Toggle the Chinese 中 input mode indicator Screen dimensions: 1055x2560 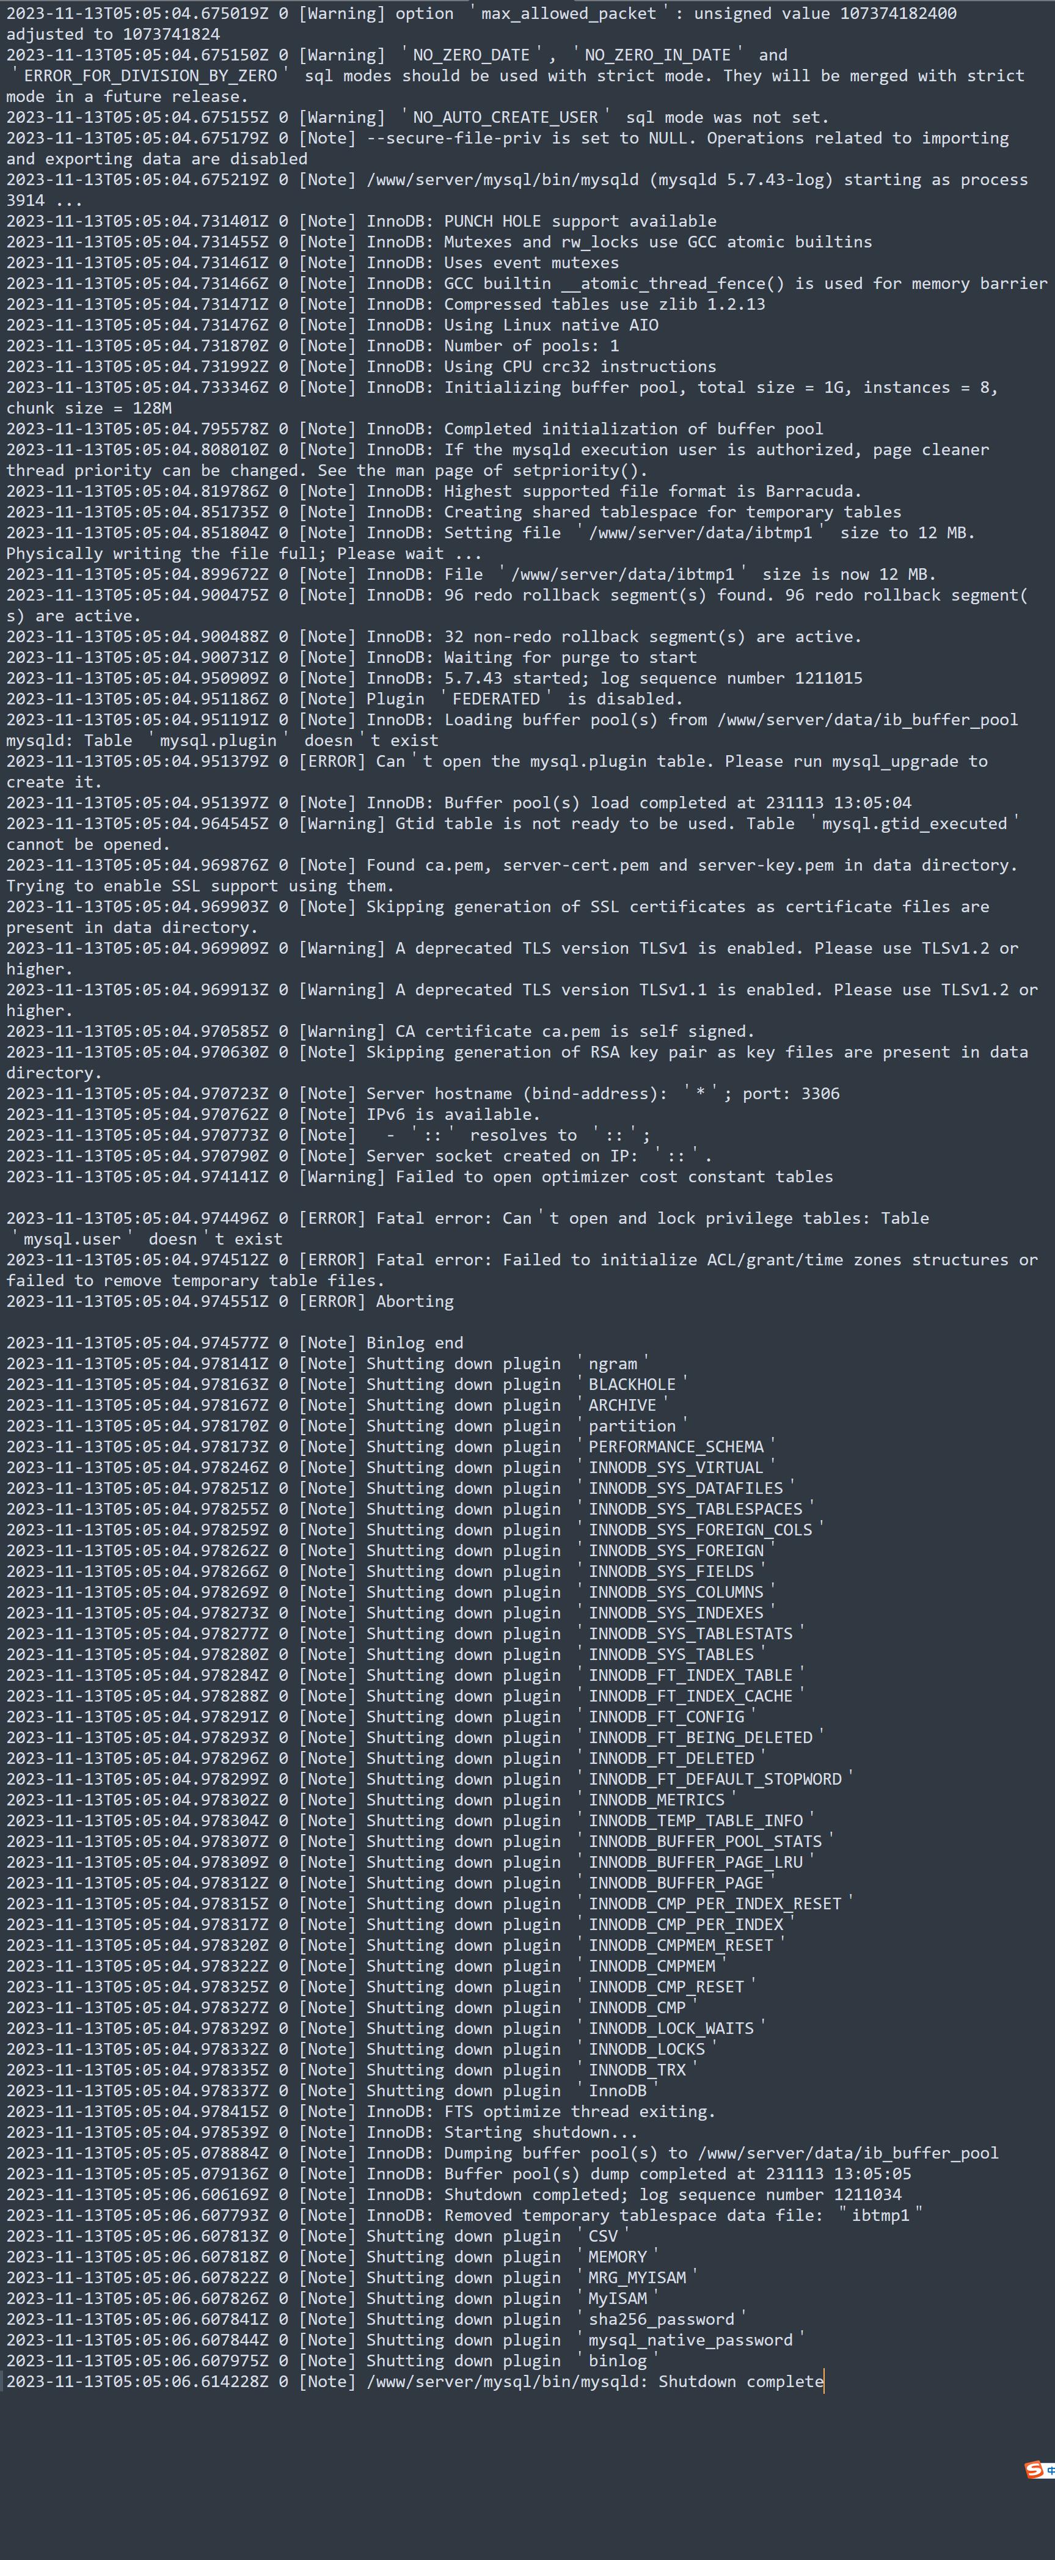[x=1050, y=2470]
